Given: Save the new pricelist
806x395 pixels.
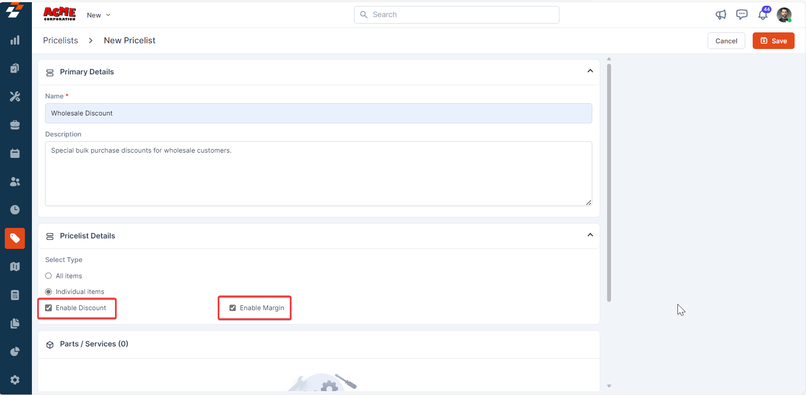Looking at the screenshot, I should click(773, 41).
